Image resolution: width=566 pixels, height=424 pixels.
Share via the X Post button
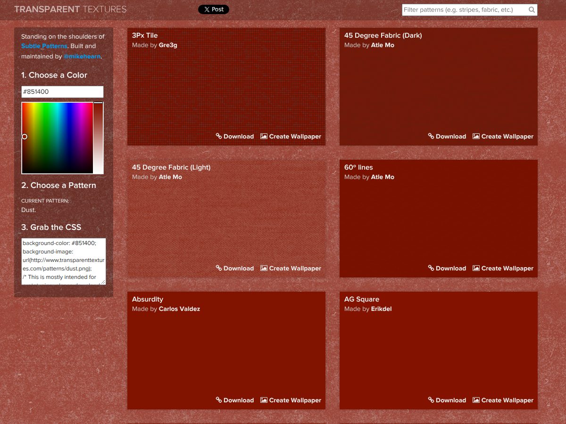(x=214, y=9)
